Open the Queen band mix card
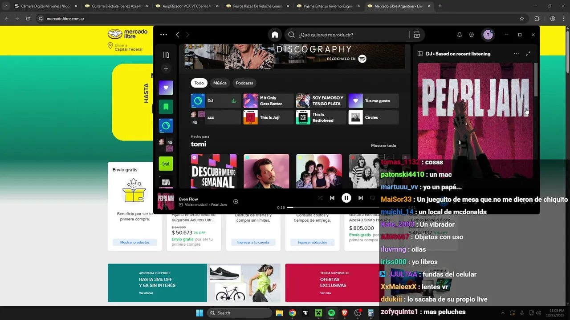The width and height of the screenshot is (570, 320). 319,172
